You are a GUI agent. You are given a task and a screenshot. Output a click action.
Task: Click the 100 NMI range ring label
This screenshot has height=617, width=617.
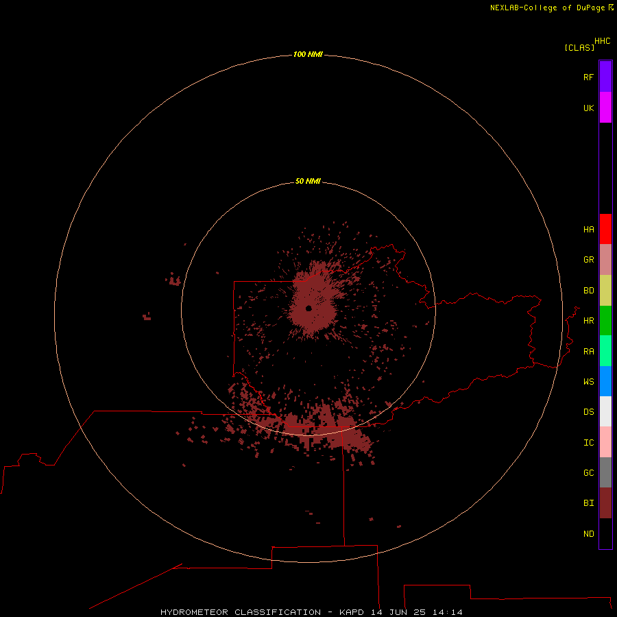point(308,54)
